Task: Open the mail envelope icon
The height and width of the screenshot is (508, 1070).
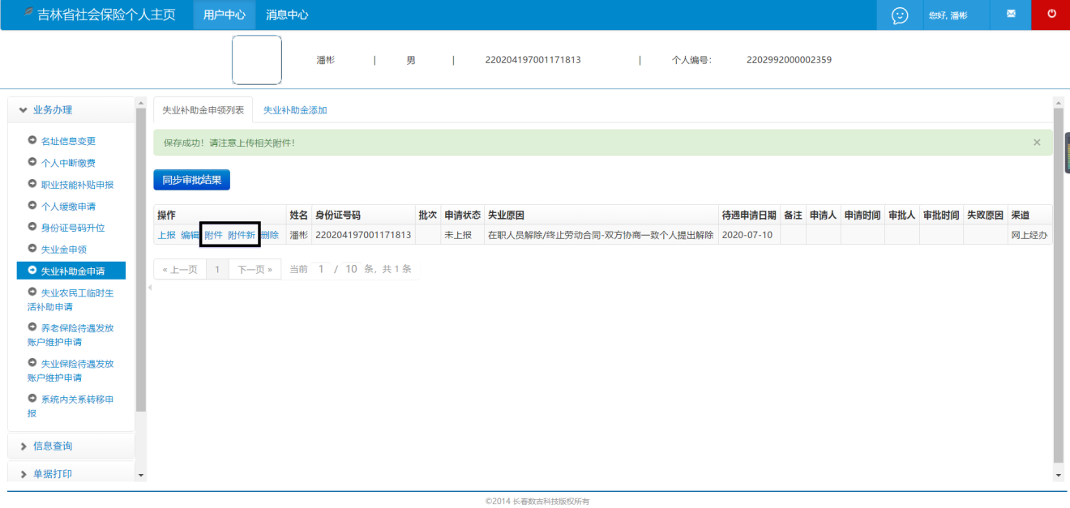Action: coord(1011,15)
